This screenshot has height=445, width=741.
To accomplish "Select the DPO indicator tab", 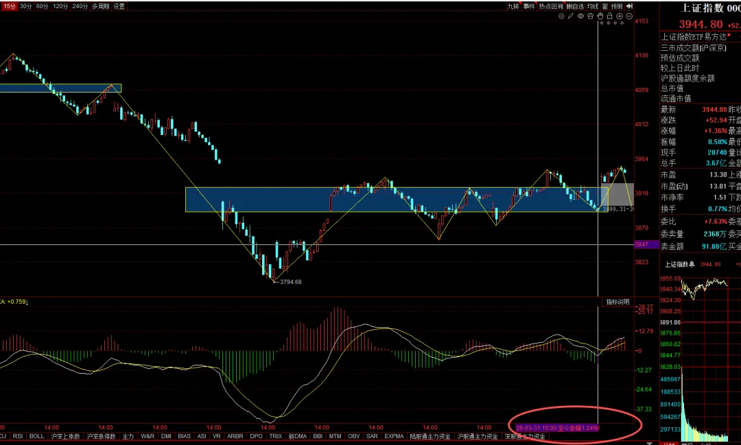I will pyautogui.click(x=256, y=436).
